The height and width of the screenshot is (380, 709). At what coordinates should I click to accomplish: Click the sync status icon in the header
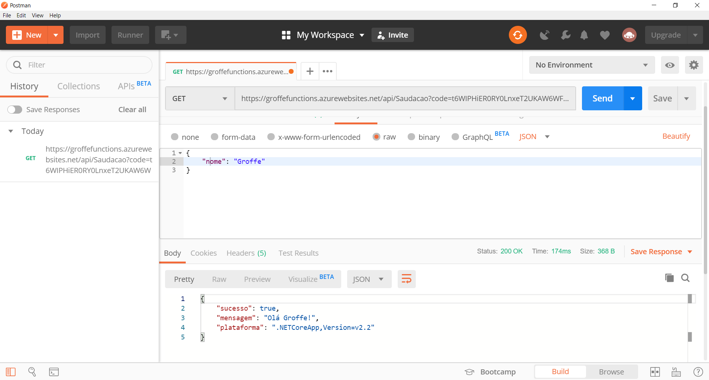click(x=518, y=35)
